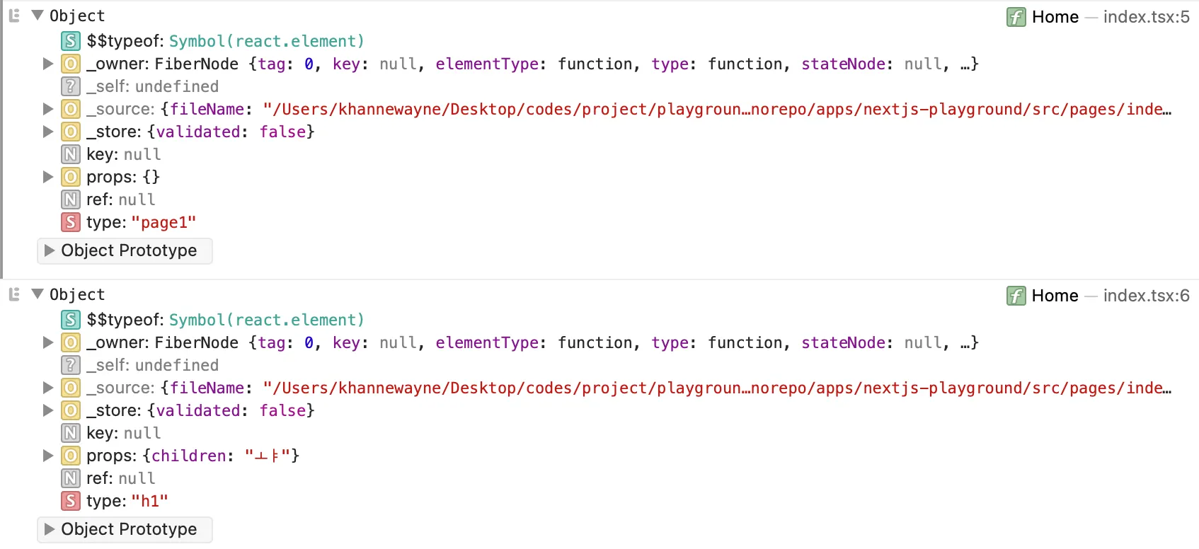The width and height of the screenshot is (1199, 549).
Task: Expand _owner FiberNode in the index.tsx:6 object
Action: click(48, 342)
